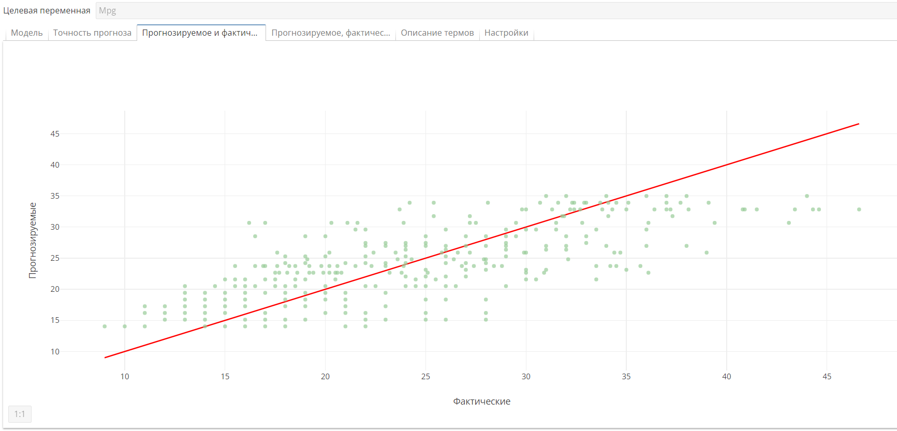Screen dimensions: 897x431
Task: Open the Прогнозируемое, фактичес... tab
Action: 331,33
